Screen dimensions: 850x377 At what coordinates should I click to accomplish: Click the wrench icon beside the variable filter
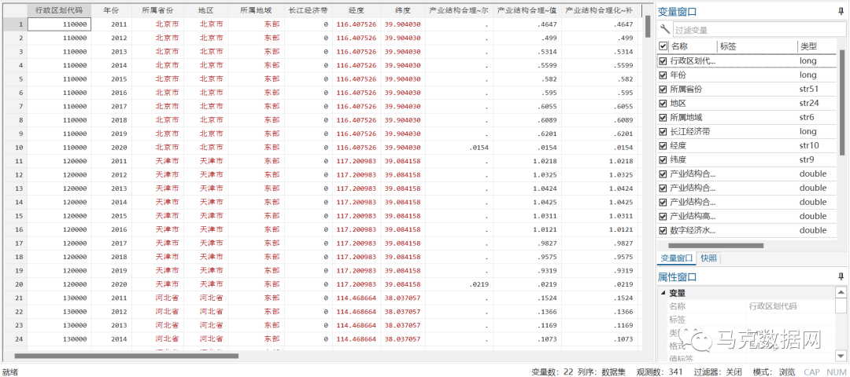coord(664,30)
